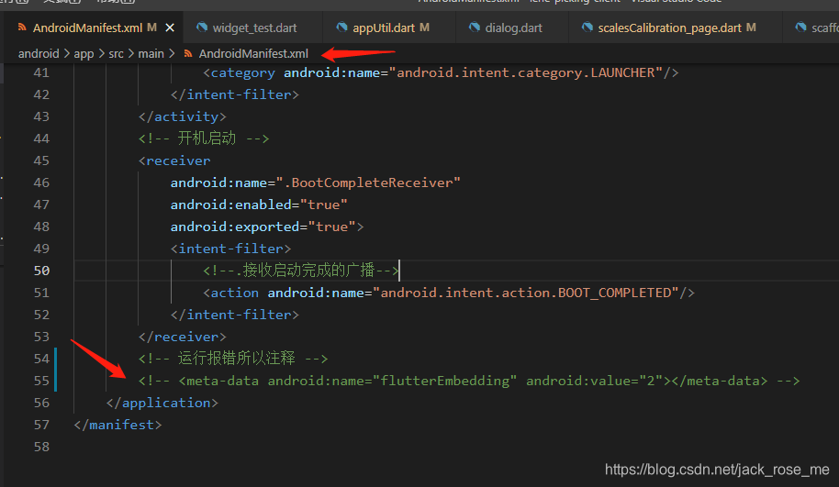The width and height of the screenshot is (839, 487).
Task: Select the app breadcrumb segment
Action: click(84, 53)
